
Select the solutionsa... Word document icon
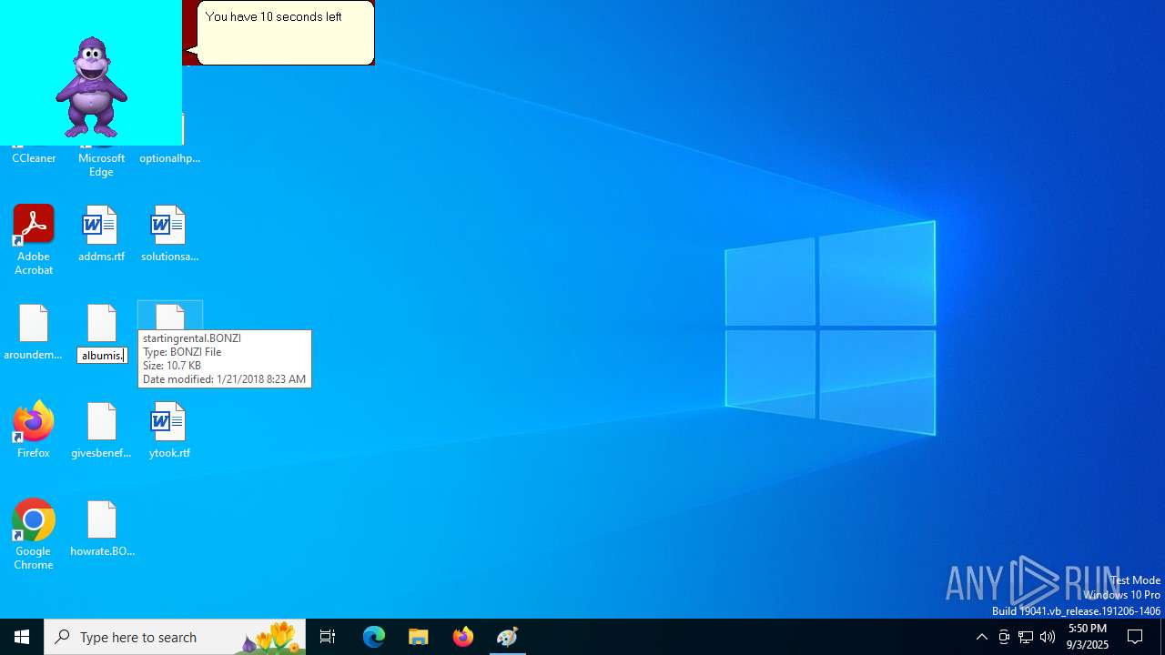(169, 234)
